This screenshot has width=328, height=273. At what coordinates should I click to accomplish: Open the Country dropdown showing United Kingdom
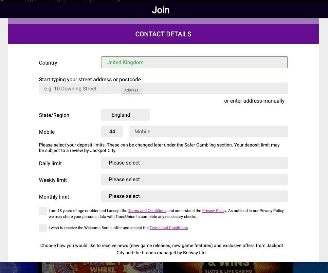click(194, 62)
